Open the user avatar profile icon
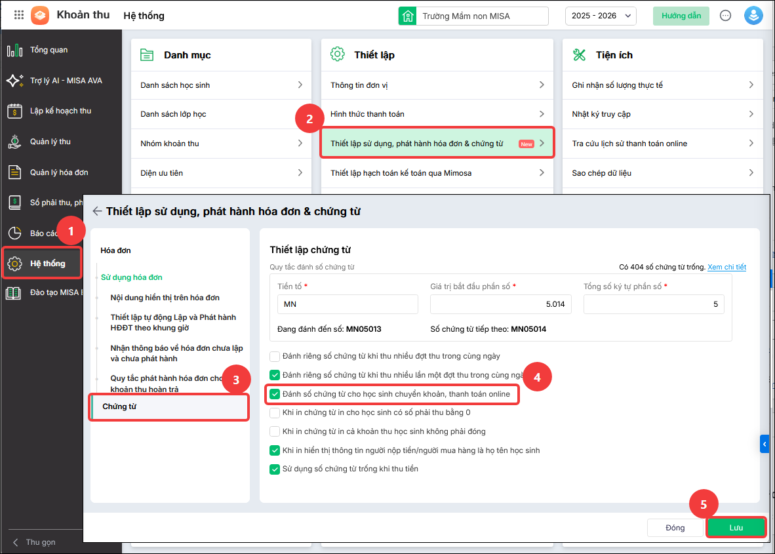775x554 pixels. 753,16
